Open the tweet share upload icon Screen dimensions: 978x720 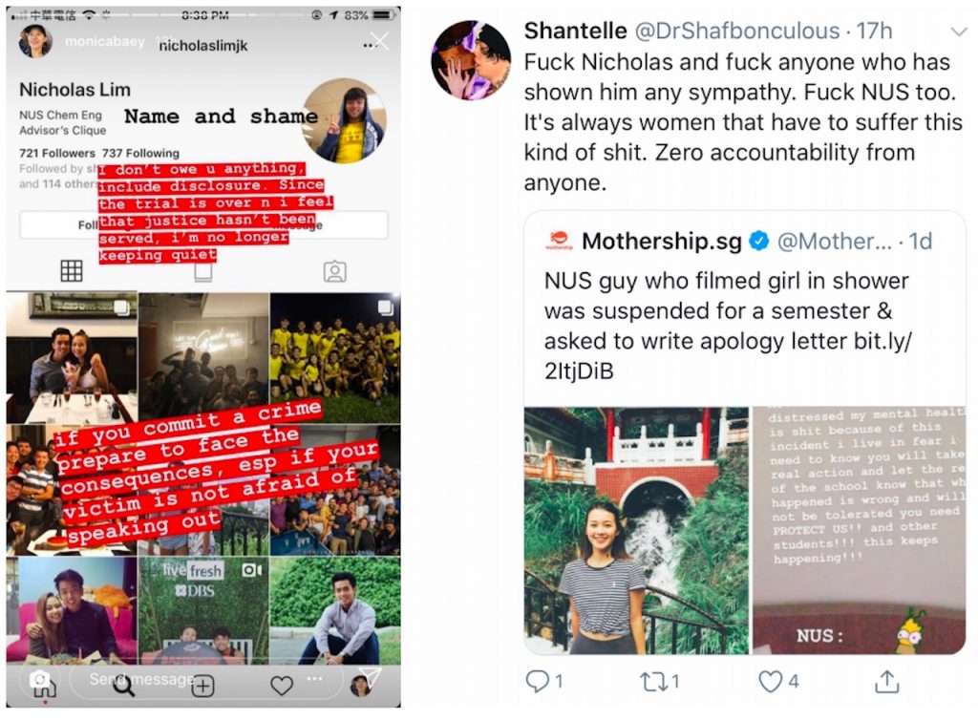pos(886,682)
